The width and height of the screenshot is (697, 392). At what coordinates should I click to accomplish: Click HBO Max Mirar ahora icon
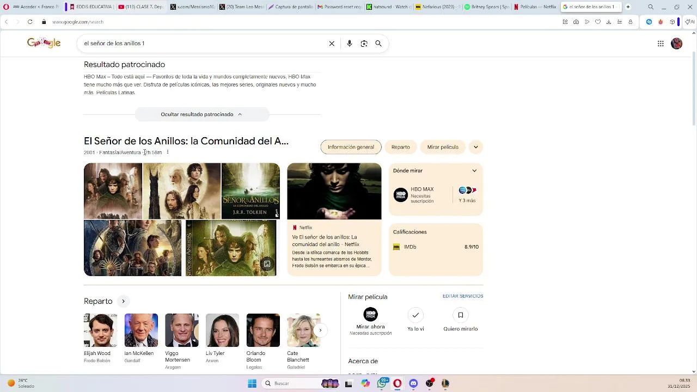click(x=370, y=314)
